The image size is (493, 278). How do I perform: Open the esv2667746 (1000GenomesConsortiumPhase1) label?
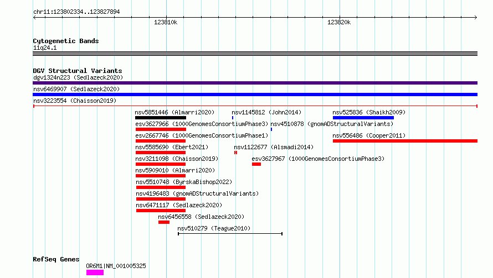point(202,135)
